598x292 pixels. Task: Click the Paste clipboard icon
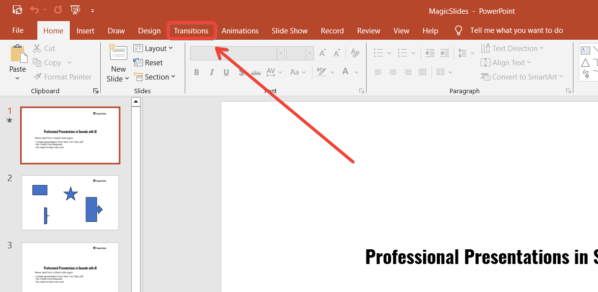point(18,53)
